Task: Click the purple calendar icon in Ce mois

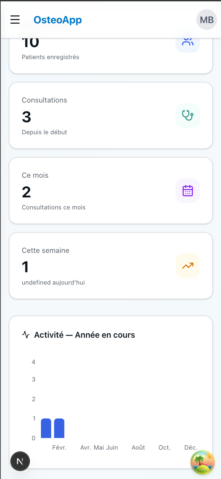Action: coord(188,191)
